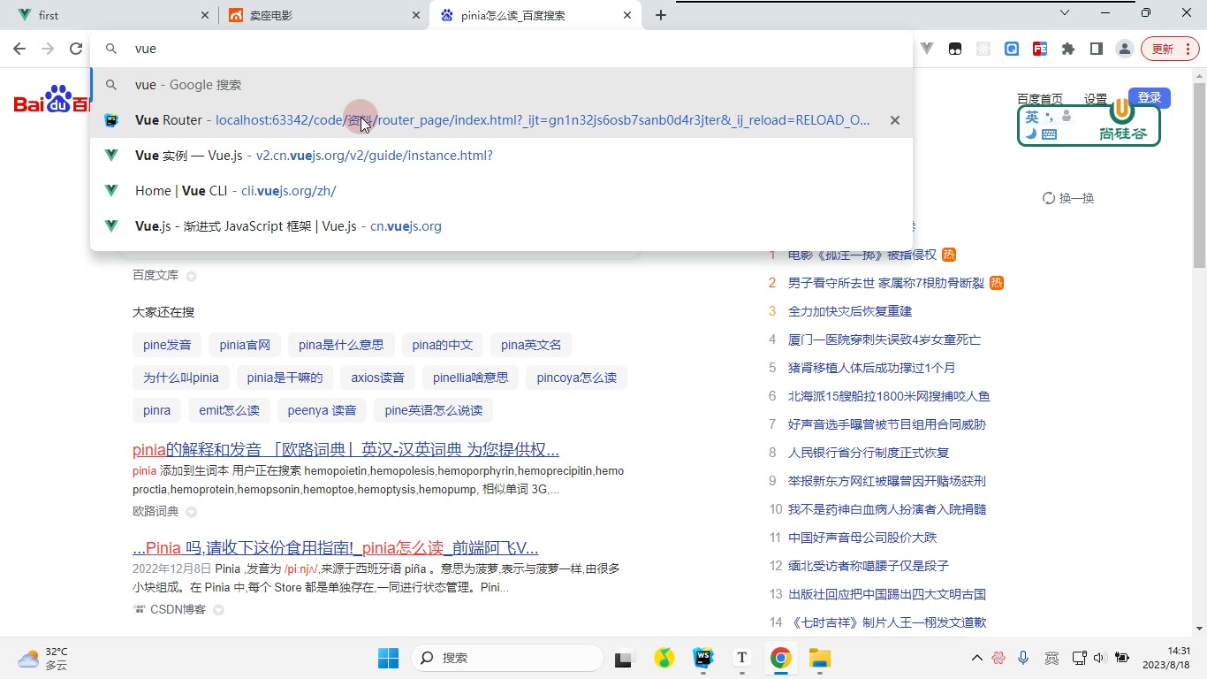Open the 设置 link on Baidu
1207x679 pixels.
[x=1096, y=99]
